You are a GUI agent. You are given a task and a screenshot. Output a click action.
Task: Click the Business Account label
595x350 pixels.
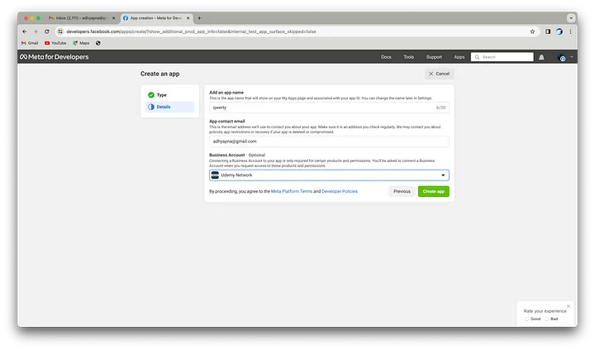(227, 155)
